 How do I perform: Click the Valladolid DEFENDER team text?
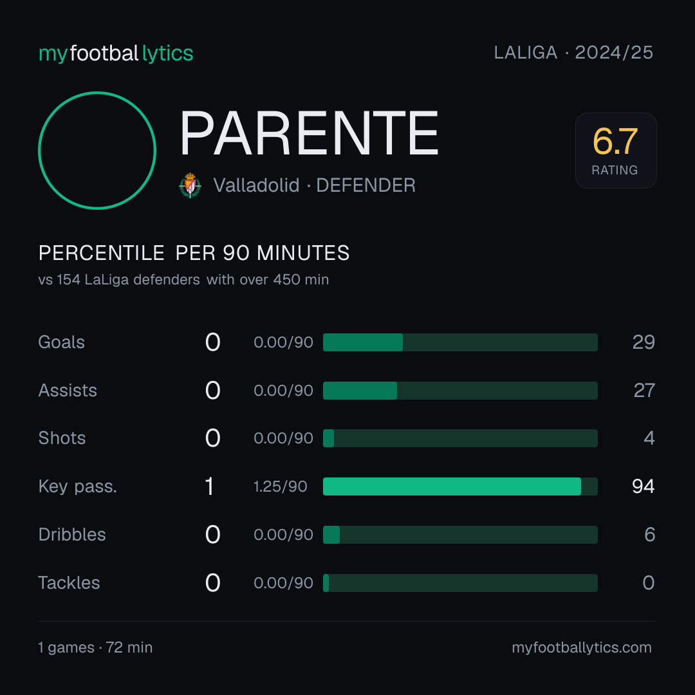click(314, 185)
